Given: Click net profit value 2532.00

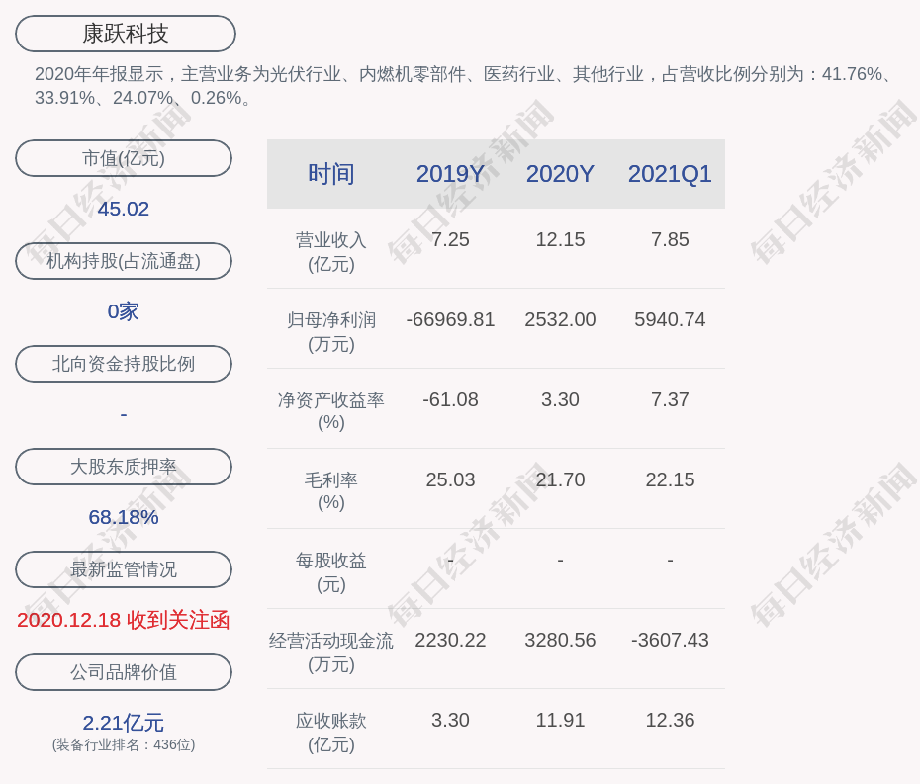Looking at the screenshot, I should pyautogui.click(x=560, y=320).
